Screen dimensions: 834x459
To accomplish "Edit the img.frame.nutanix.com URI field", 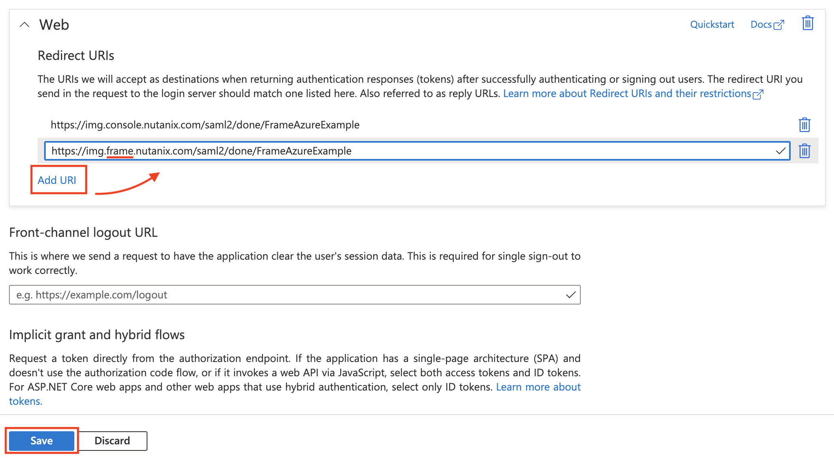I will point(408,151).
